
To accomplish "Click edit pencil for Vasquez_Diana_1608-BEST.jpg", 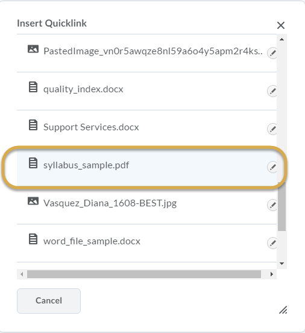I will tap(272, 205).
